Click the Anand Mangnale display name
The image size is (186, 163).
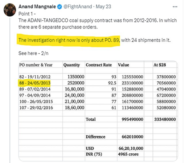coord(37,6)
